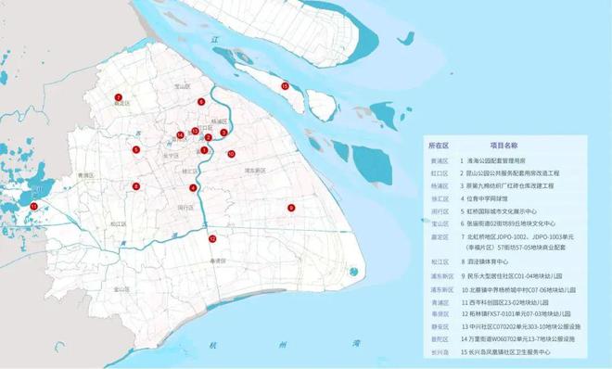The height and width of the screenshot is (369, 612).
Task: Select legend entry 5 虹桥国际城市文化展示中心
Action: (499, 211)
